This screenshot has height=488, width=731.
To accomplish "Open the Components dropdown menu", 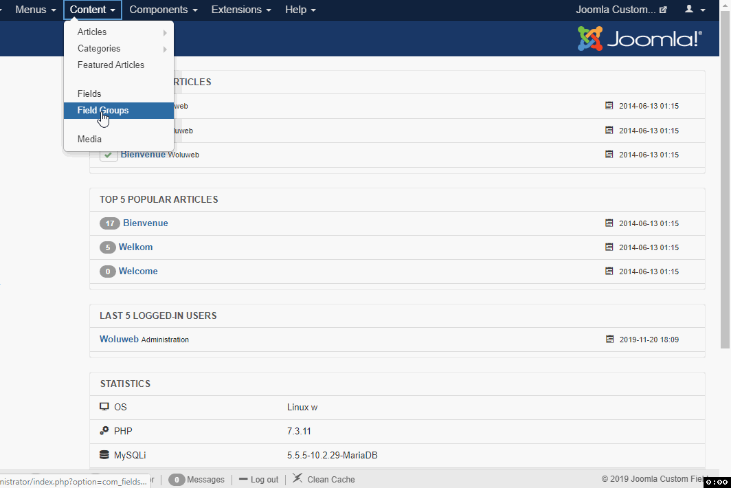I will 164,10.
